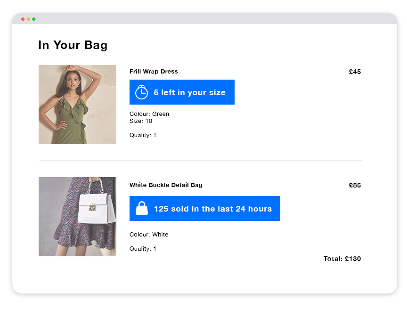Viewport: 407px width, 310px height.
Task: Click the dress 'Quality: 1' text
Action: [143, 135]
